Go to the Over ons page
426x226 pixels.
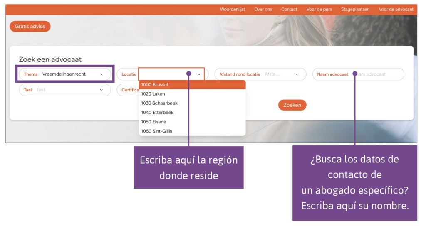tap(263, 9)
